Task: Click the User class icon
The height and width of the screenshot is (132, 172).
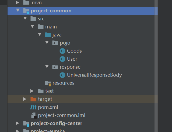Action: (x=62, y=59)
